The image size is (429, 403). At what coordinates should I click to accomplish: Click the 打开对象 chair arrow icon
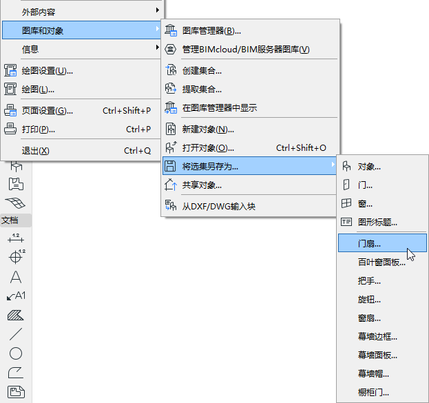pos(171,147)
